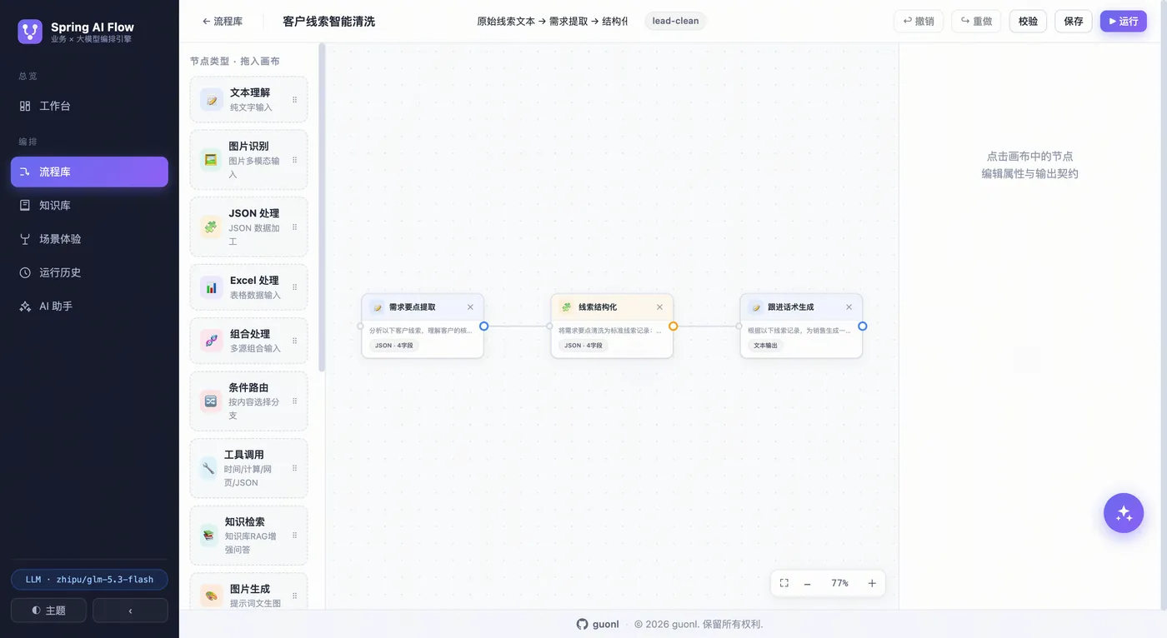The height and width of the screenshot is (638, 1167).
Task: Click the 知识检索 books icon
Action: coord(208,536)
